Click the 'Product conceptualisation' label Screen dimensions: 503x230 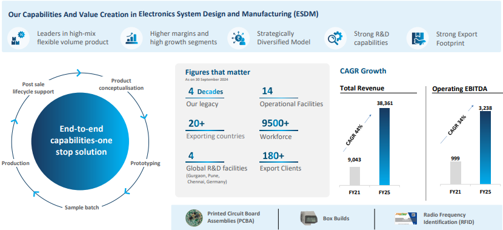[121, 84]
